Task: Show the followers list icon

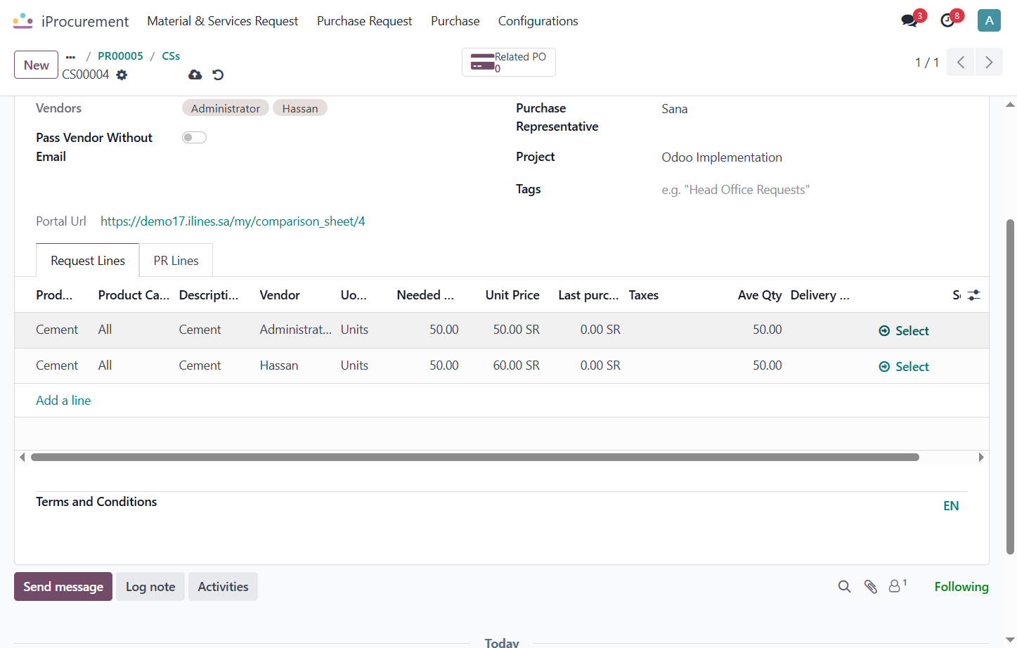Action: [x=898, y=585]
